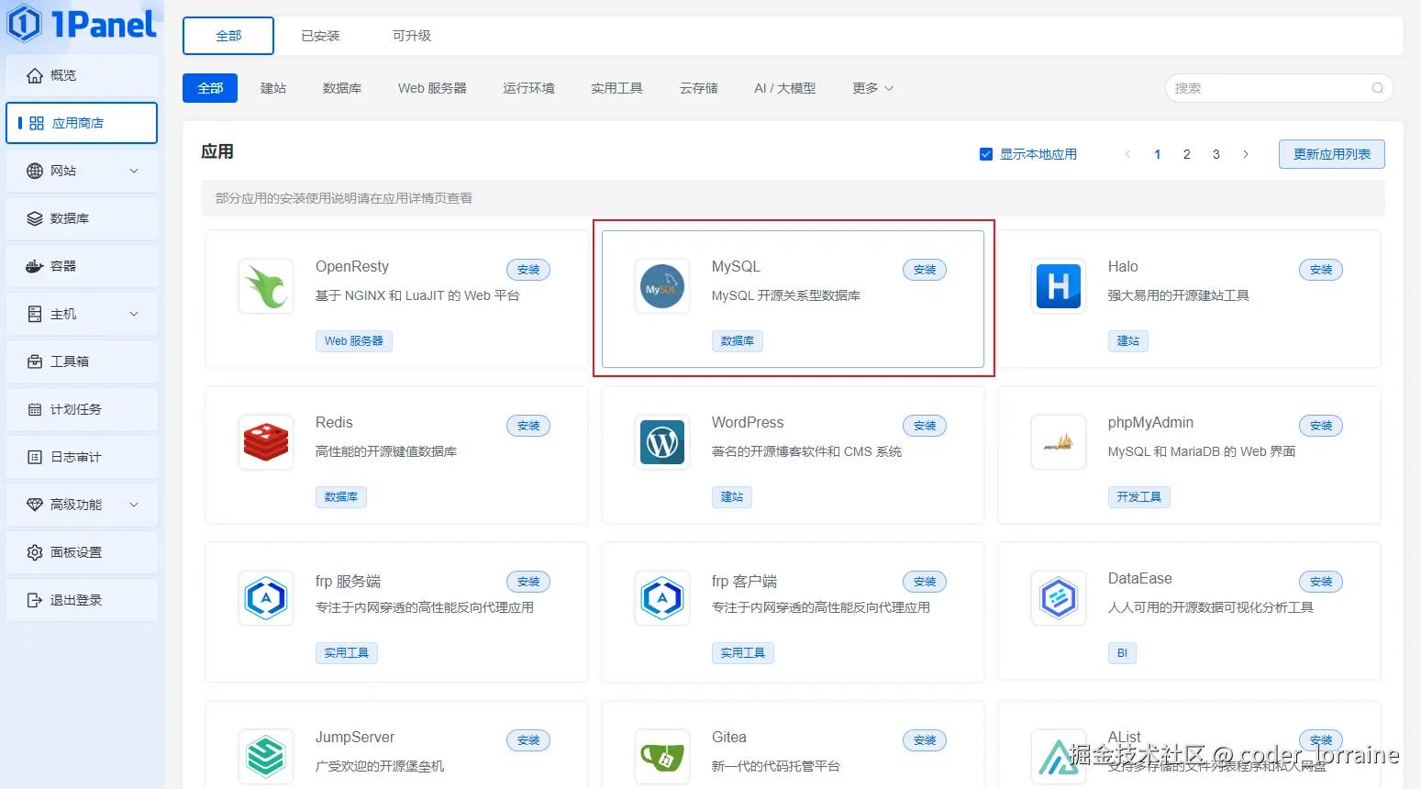The width and height of the screenshot is (1421, 789).
Task: Filter by 数据库 category tab
Action: 342,88
